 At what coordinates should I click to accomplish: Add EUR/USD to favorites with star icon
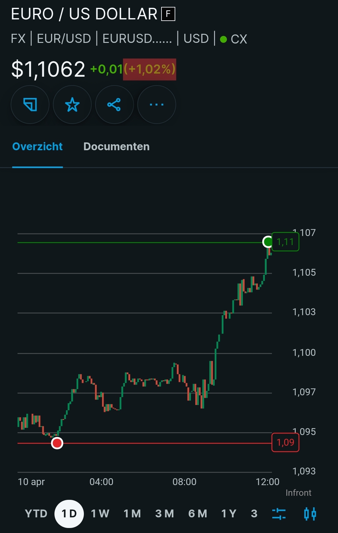point(72,105)
